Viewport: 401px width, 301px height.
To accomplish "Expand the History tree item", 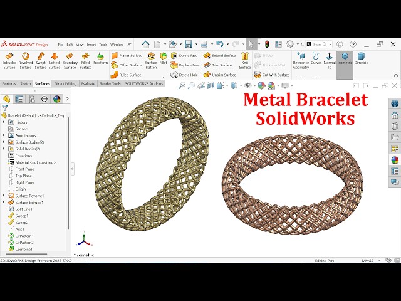I will click(x=4, y=122).
